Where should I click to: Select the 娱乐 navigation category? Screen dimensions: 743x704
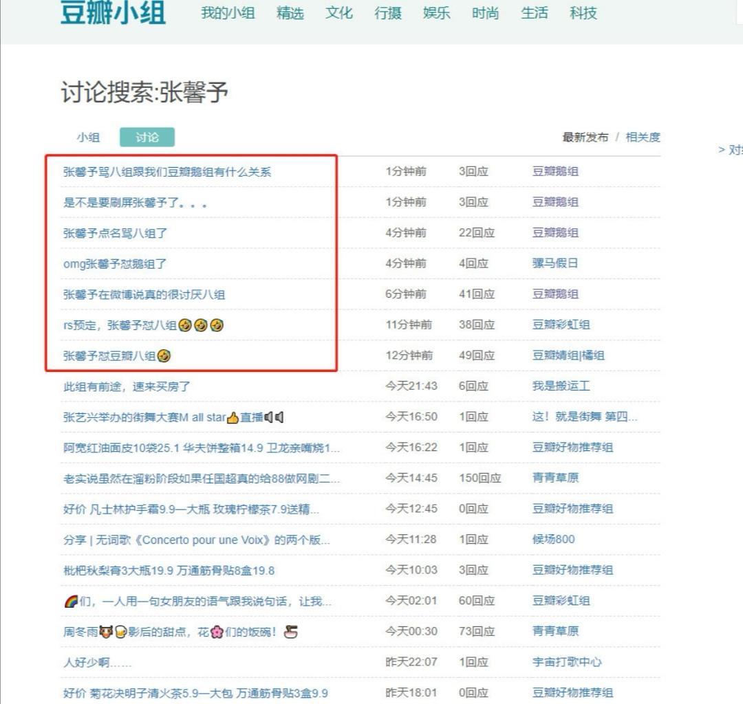(436, 13)
